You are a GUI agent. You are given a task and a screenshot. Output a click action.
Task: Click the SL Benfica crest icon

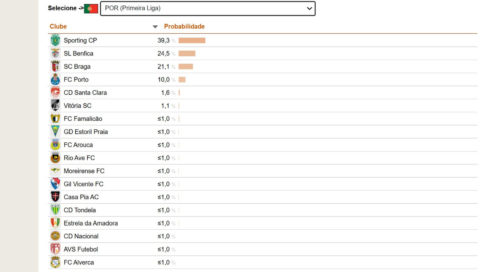[x=55, y=53]
